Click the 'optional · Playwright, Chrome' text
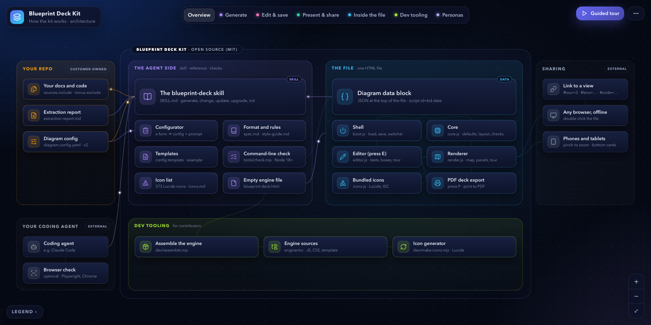 click(70, 276)
